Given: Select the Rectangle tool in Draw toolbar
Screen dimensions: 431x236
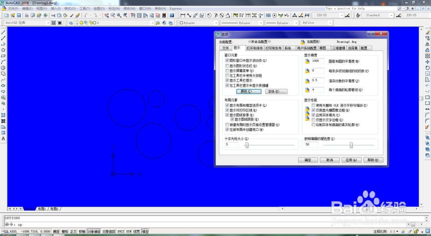Looking at the screenshot, I should [x=3, y=56].
